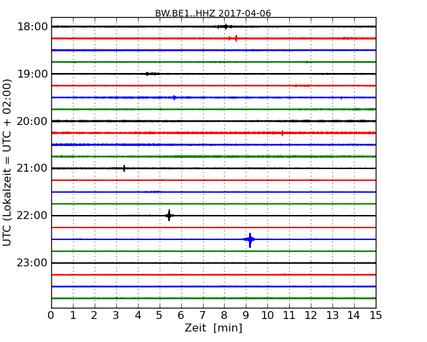This screenshot has height=342, width=427.
Task: Click the x-axis label Zeit [min]
Action: point(213,328)
